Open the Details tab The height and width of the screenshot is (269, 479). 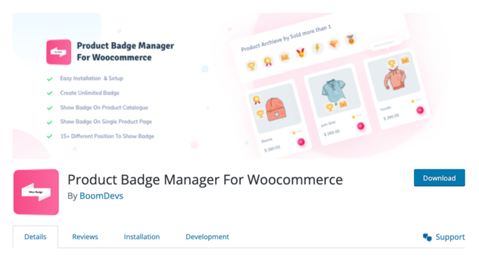point(35,237)
